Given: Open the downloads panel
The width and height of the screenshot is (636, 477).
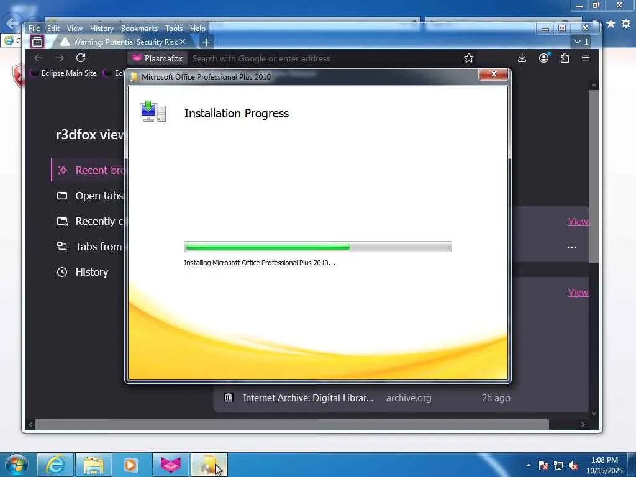Looking at the screenshot, I should (522, 58).
